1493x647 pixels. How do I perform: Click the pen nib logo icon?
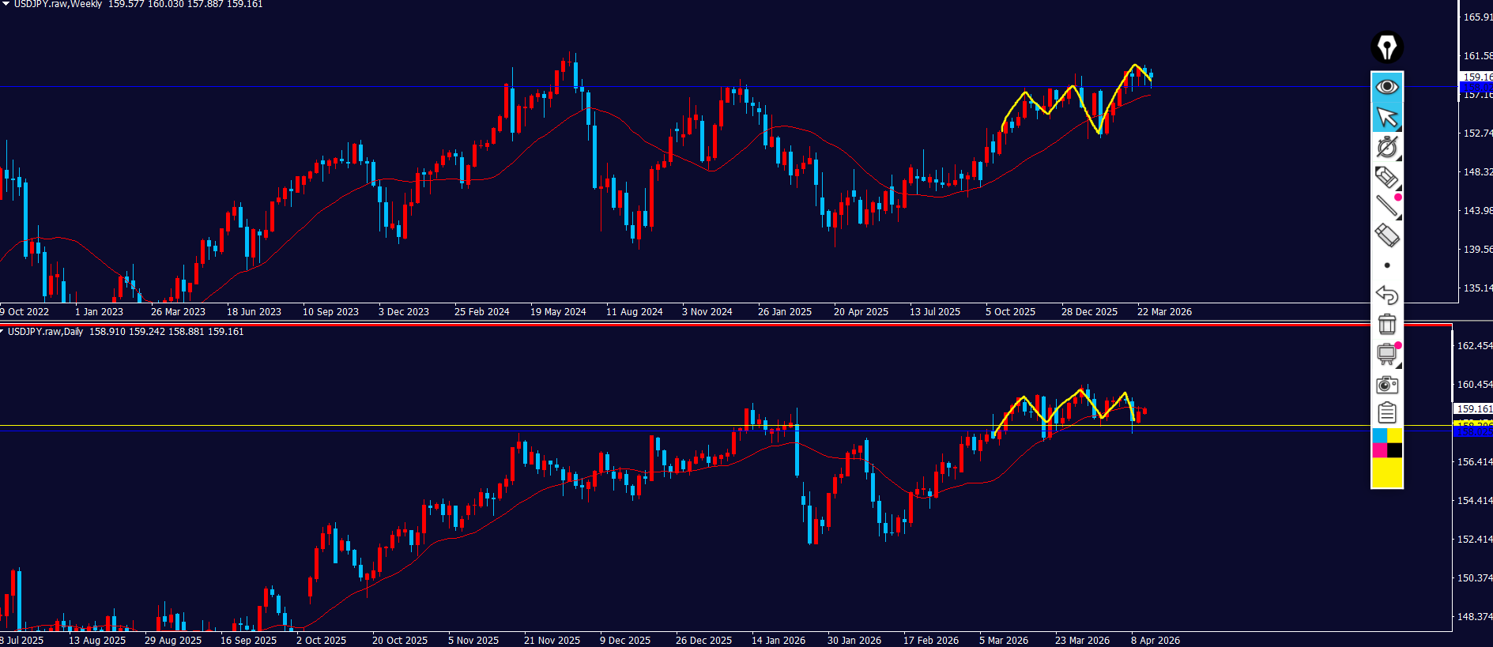1386,47
